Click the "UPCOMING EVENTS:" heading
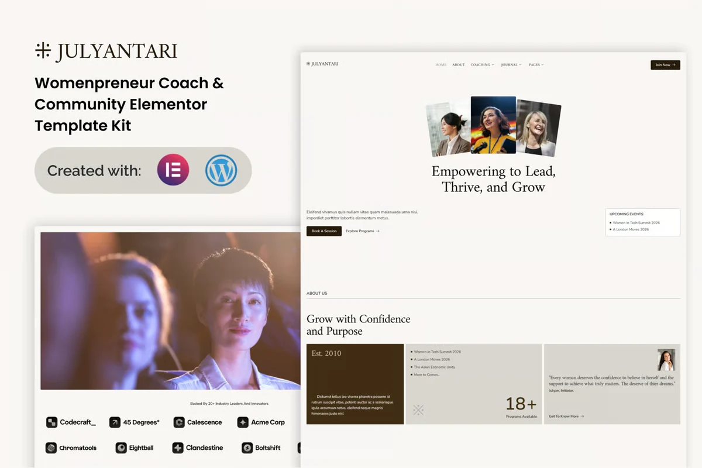This screenshot has height=468, width=702. (627, 214)
